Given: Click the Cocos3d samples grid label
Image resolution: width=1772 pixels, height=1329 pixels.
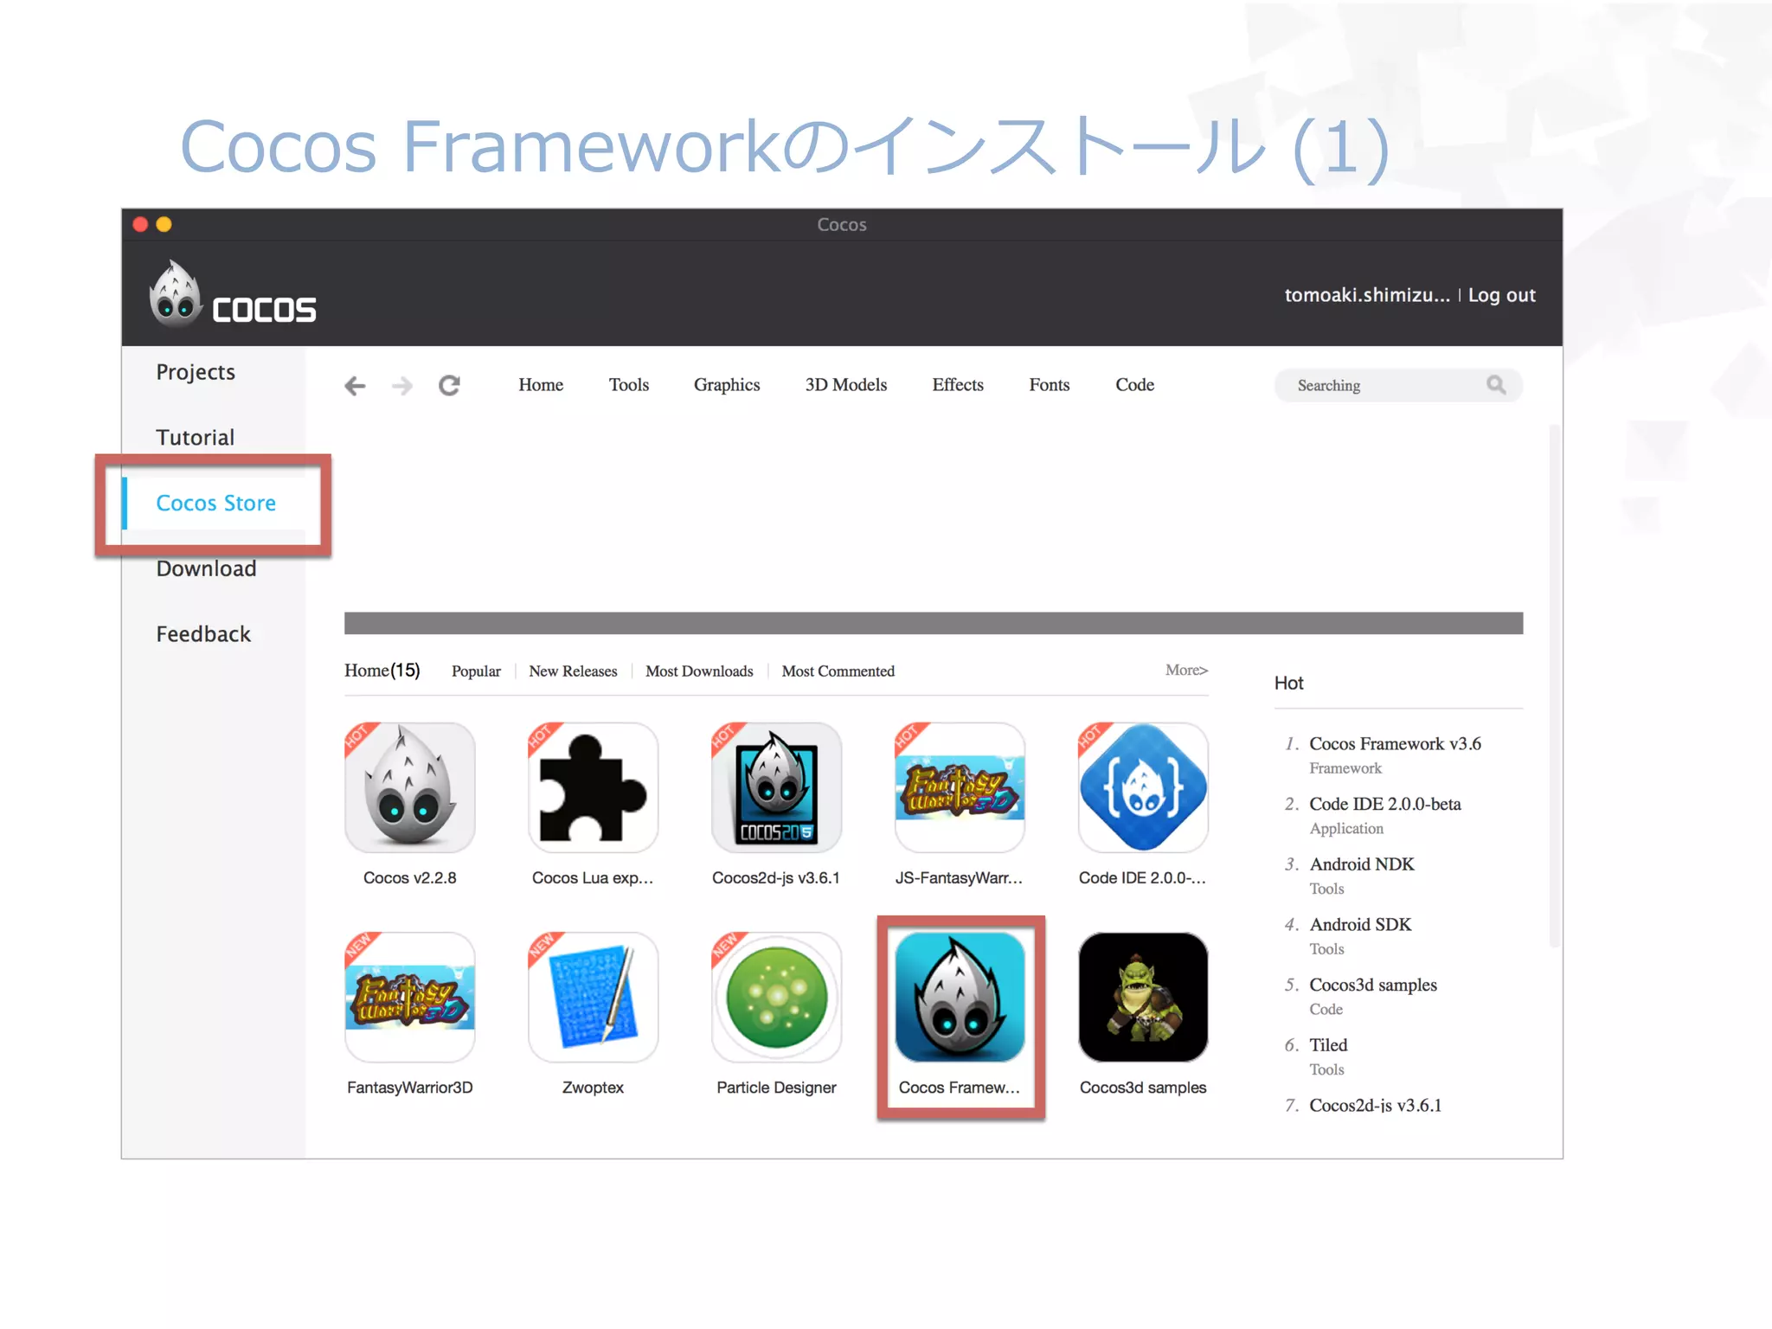Looking at the screenshot, I should tap(1143, 1088).
